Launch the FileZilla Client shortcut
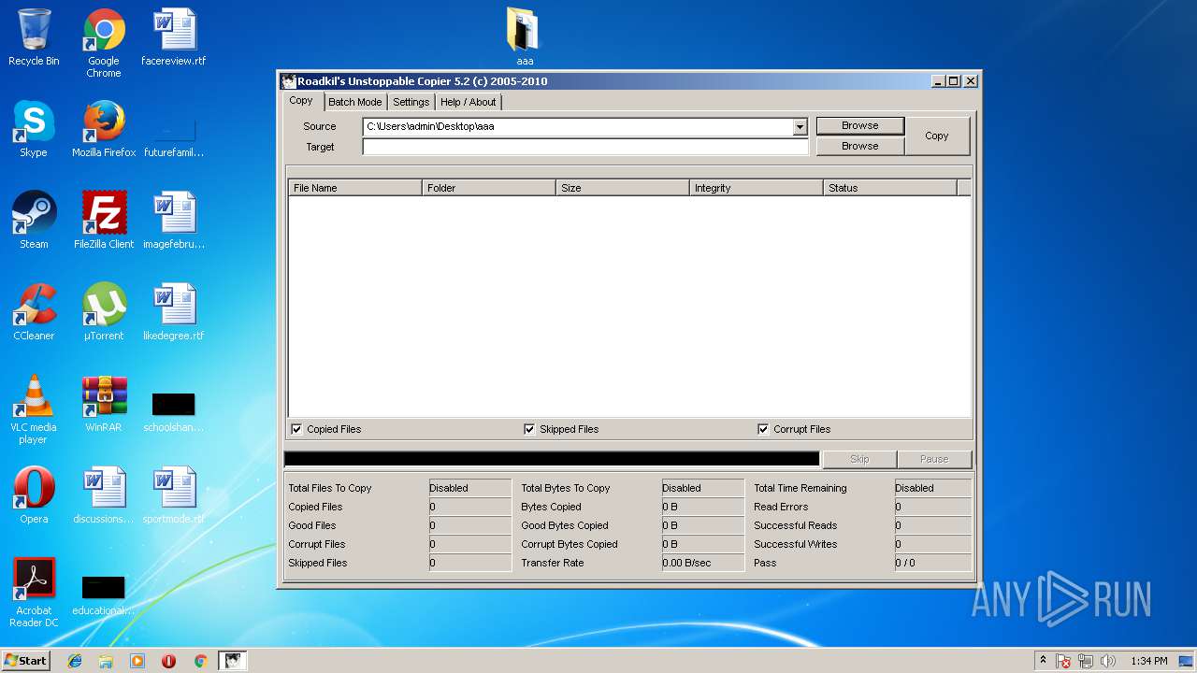This screenshot has height=673, width=1197. [104, 221]
